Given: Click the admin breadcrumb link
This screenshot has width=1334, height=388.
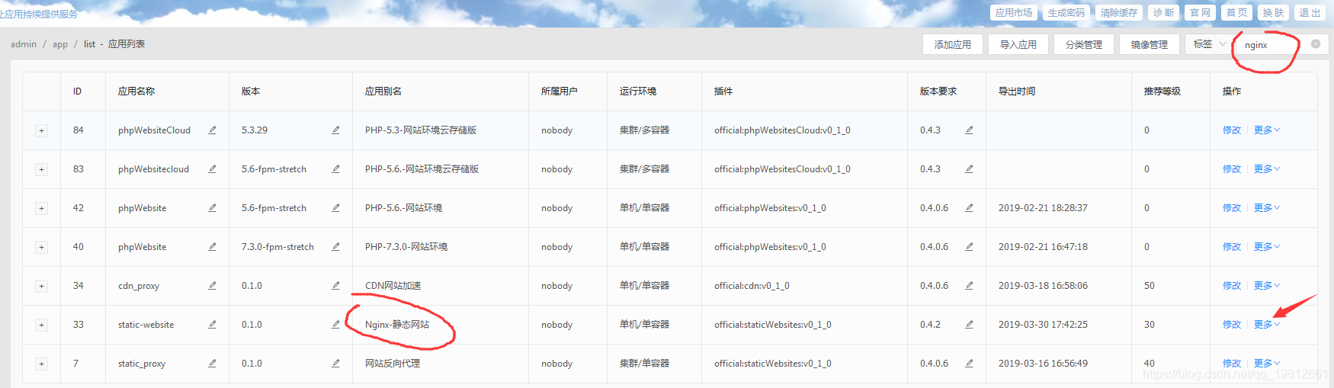Looking at the screenshot, I should (x=24, y=44).
